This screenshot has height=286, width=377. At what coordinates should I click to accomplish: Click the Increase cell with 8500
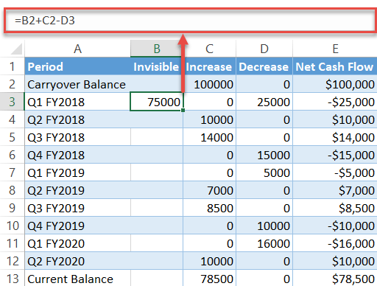click(209, 208)
